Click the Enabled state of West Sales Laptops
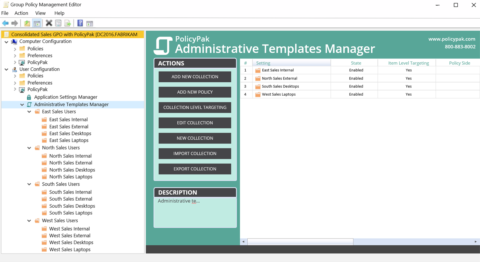Screen dimensions: 480x262 (356, 94)
